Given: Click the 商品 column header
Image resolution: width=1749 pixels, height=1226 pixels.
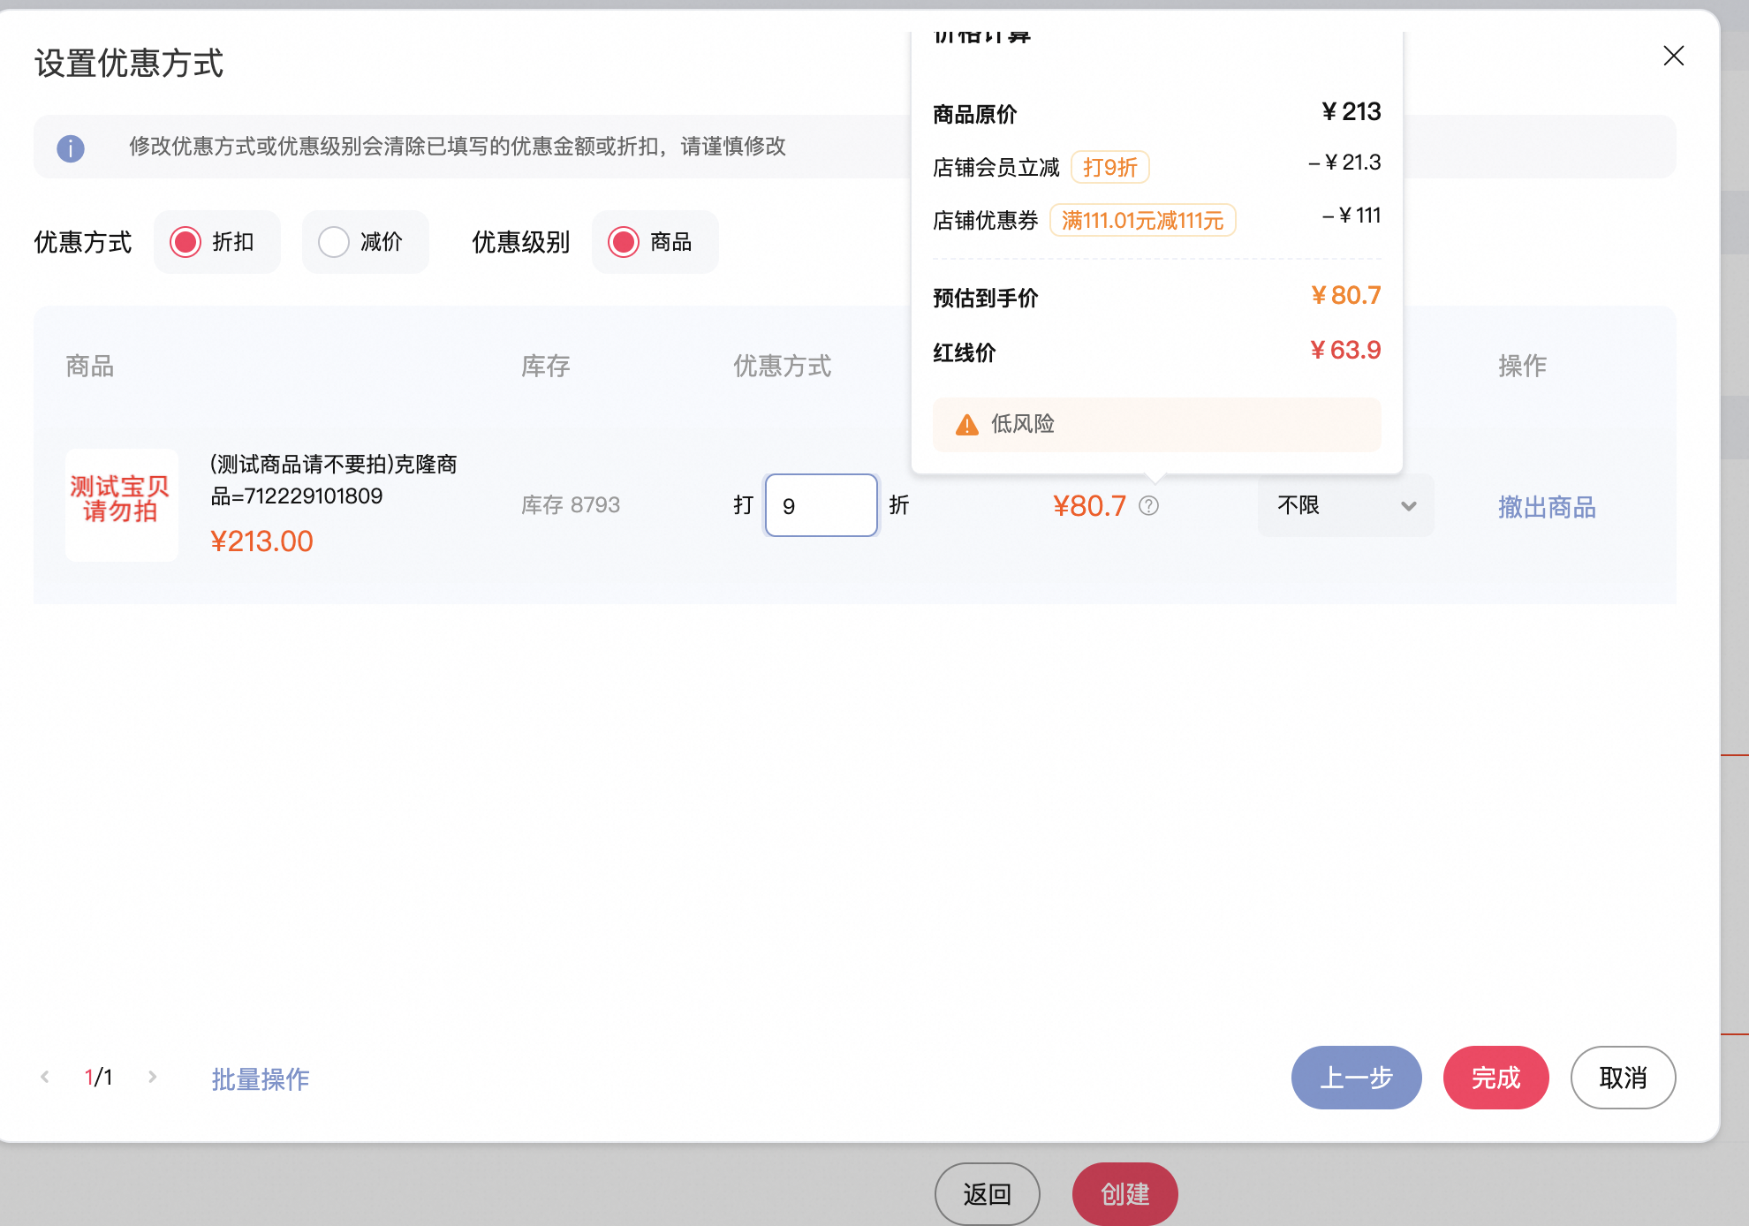Looking at the screenshot, I should pos(90,366).
